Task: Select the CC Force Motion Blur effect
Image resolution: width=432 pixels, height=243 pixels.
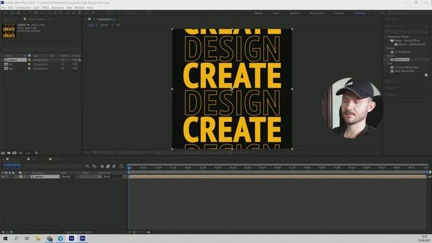Action: tap(405, 67)
